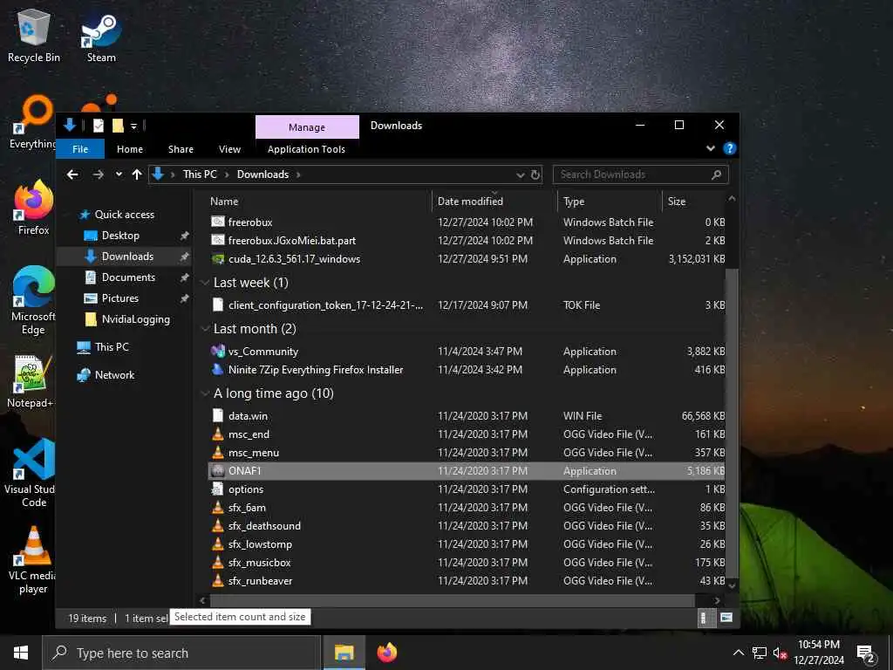Viewport: 893px width, 670px height.
Task: Click the Properties quick access toolbar icon
Action: pyautogui.click(x=99, y=126)
